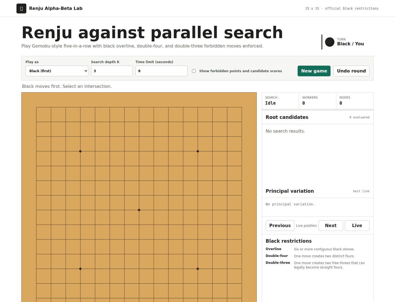The image size is (395, 302).
Task: Click the Double-three restriction term
Action: [278, 263]
